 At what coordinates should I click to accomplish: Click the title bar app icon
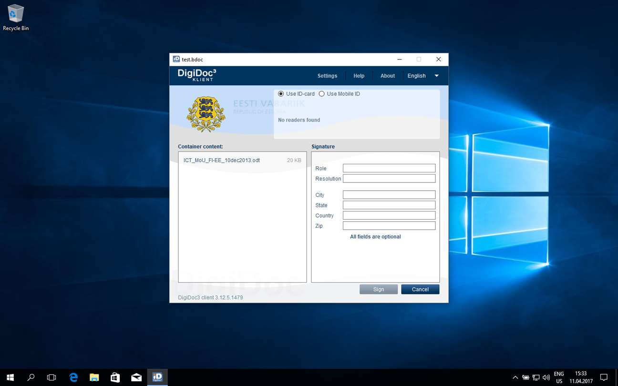click(176, 59)
